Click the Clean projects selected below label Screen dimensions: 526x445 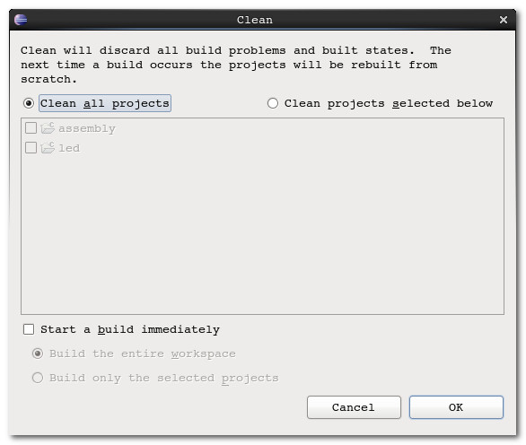(389, 103)
